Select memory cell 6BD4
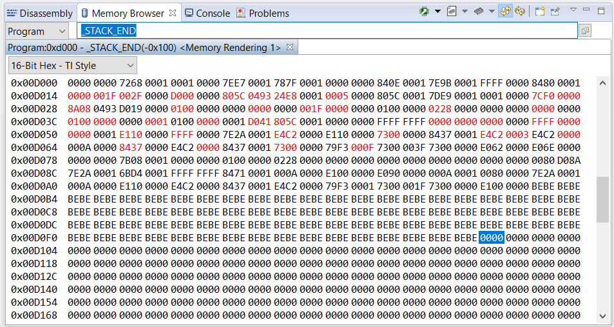Viewport: 614px width, 327px height. 131,173
